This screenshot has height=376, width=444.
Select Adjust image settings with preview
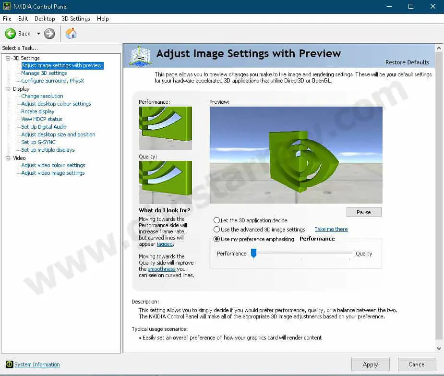click(x=61, y=65)
